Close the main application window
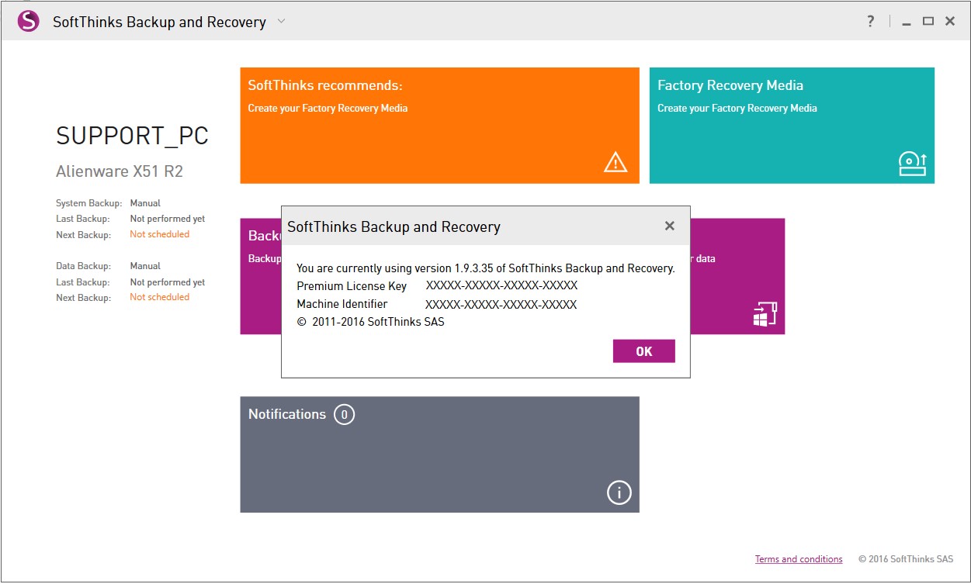The width and height of the screenshot is (971, 584). pyautogui.click(x=949, y=22)
